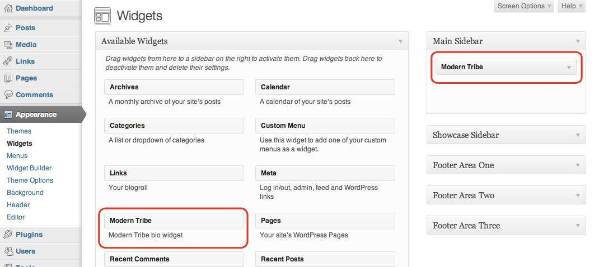The width and height of the screenshot is (599, 267).
Task: Click the Media icon in sidebar
Action: [x=8, y=45]
